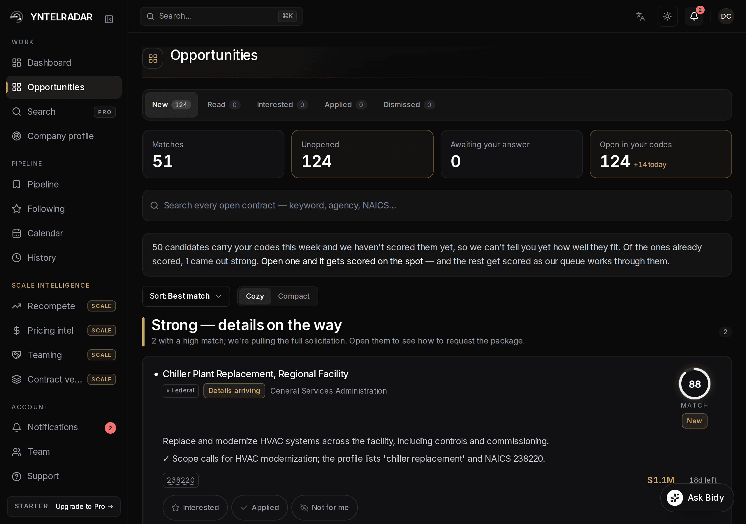This screenshot has height=524, width=746.
Task: Click the section count badge 2
Action: 725,332
